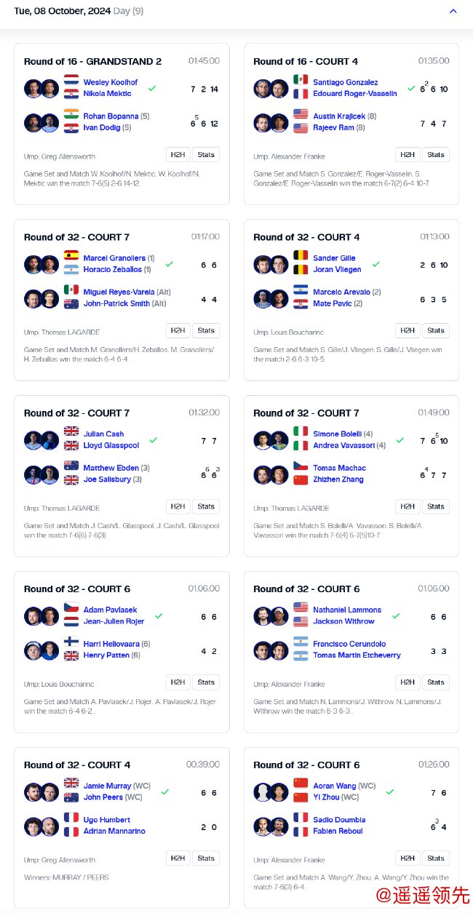Open Julian Cash player profile link
The image size is (473, 913).
click(103, 434)
